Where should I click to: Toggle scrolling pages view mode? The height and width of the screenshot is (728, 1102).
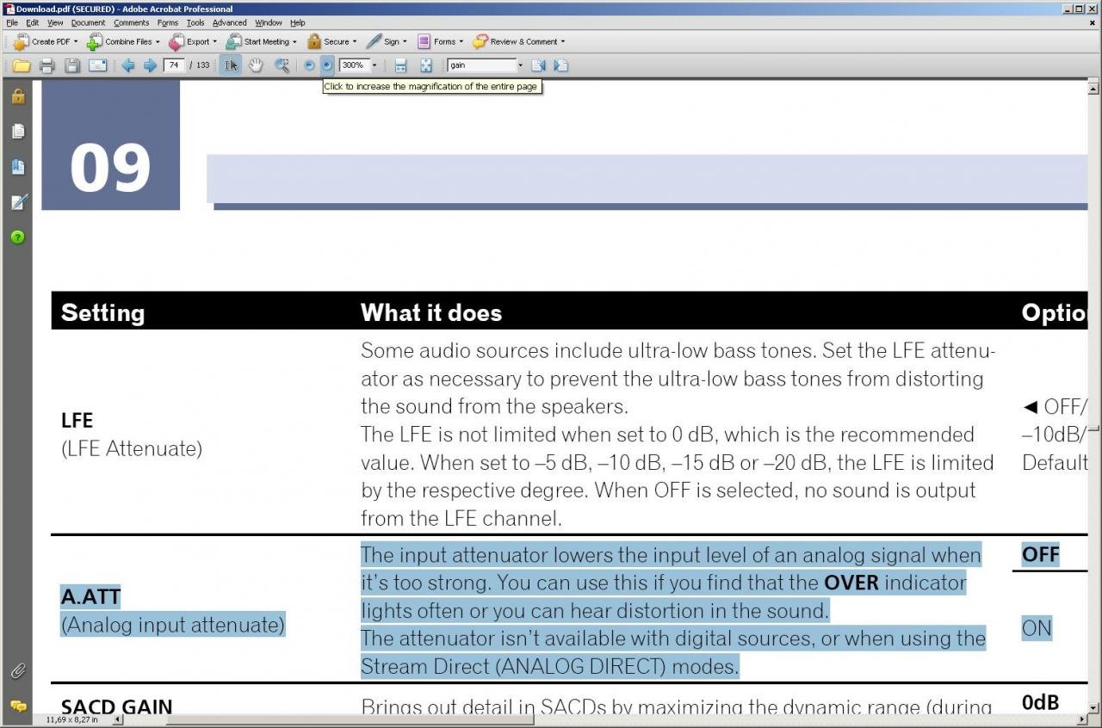point(400,65)
